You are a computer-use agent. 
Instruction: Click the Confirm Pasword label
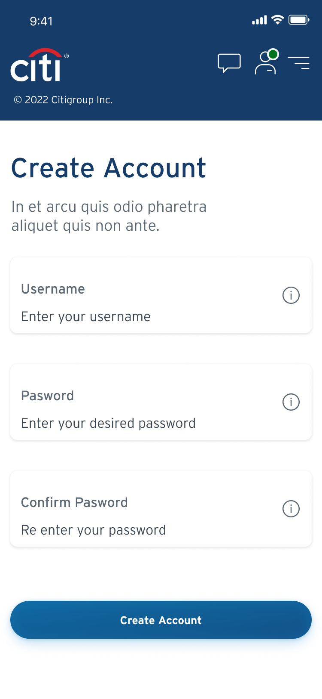(x=74, y=502)
